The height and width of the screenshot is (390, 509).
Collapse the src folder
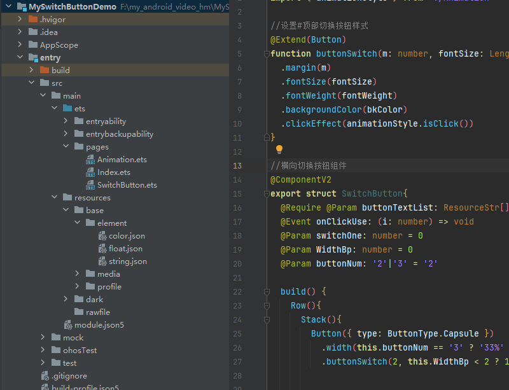pos(31,83)
